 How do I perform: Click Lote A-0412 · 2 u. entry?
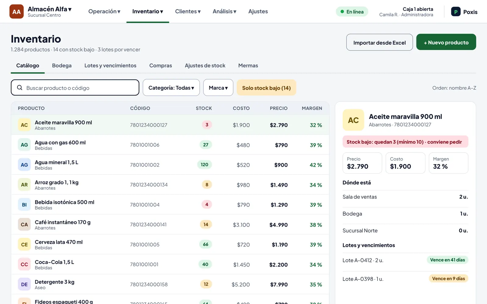pos(363,260)
